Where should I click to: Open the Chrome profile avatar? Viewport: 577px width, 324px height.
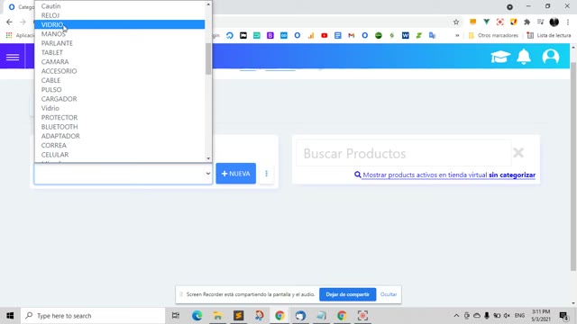[554, 22]
